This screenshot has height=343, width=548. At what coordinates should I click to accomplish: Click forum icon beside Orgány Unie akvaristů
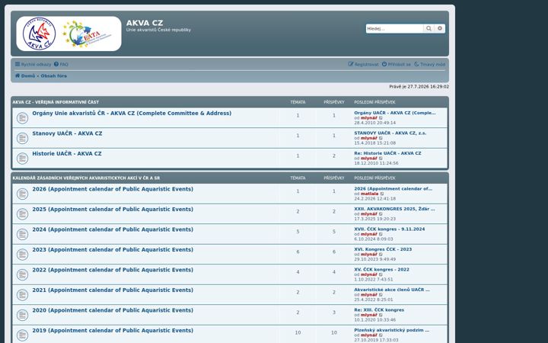coord(22,118)
